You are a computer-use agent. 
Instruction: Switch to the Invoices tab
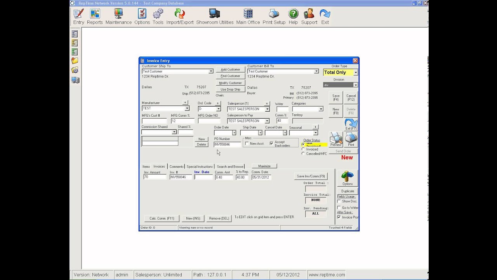click(159, 166)
